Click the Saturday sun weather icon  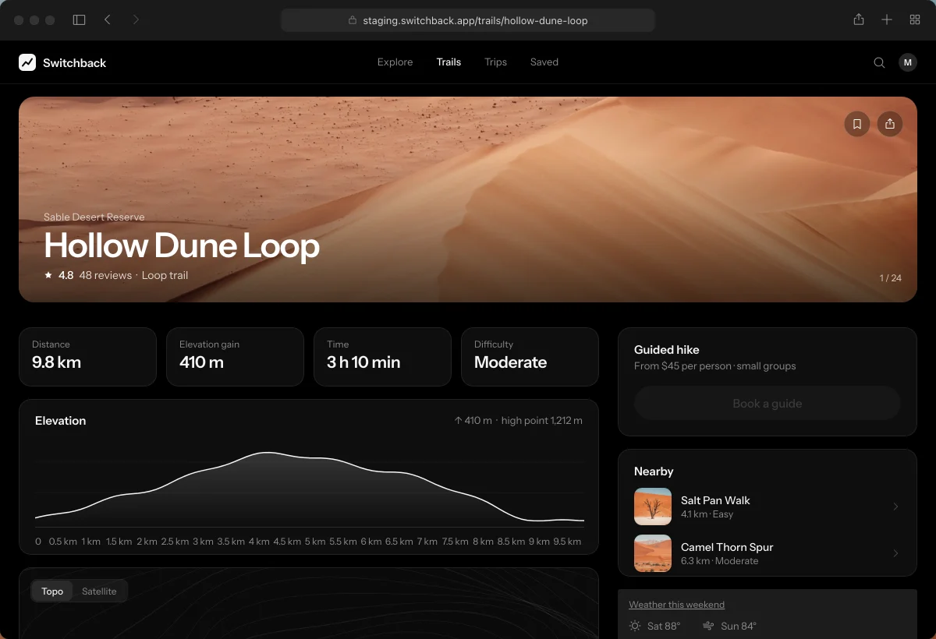pos(635,626)
